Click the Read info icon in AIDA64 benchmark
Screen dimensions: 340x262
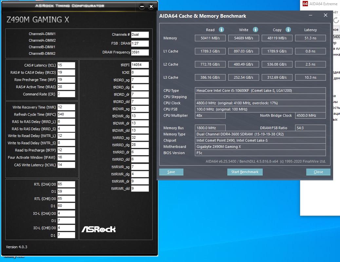(x=221, y=30)
